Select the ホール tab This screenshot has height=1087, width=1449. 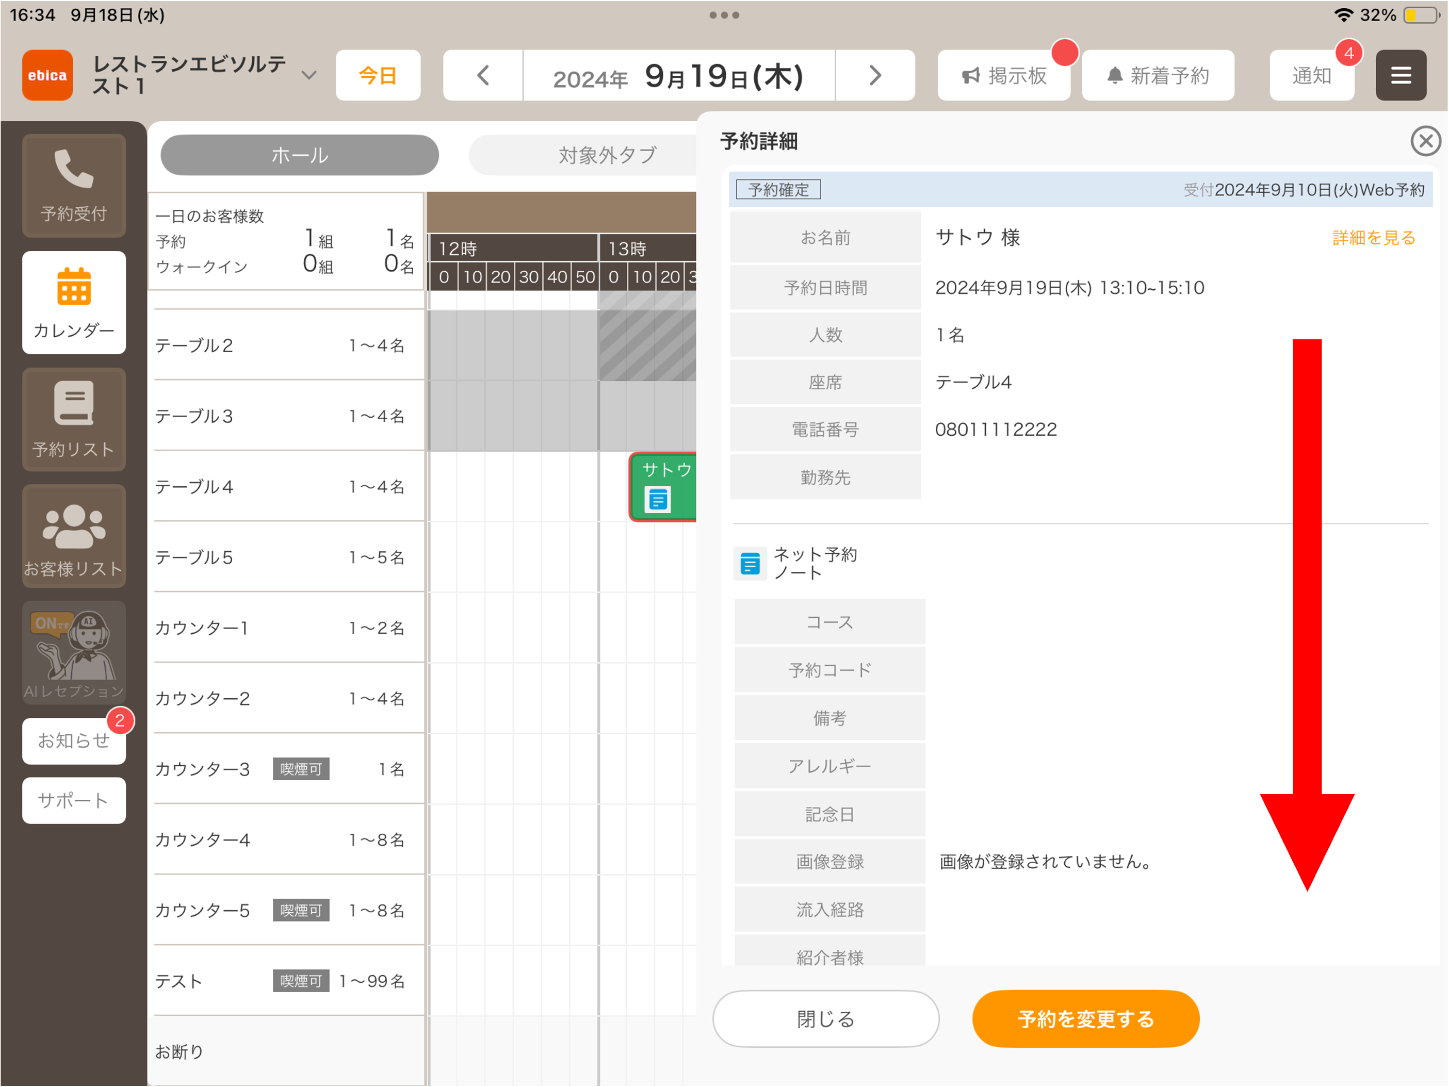(x=299, y=155)
